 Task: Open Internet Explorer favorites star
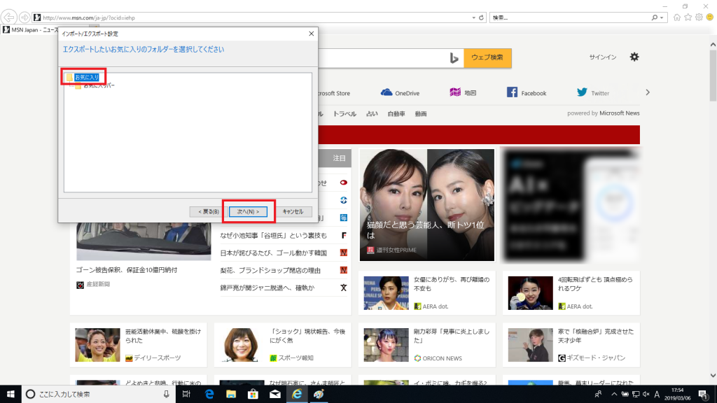pyautogui.click(x=688, y=18)
